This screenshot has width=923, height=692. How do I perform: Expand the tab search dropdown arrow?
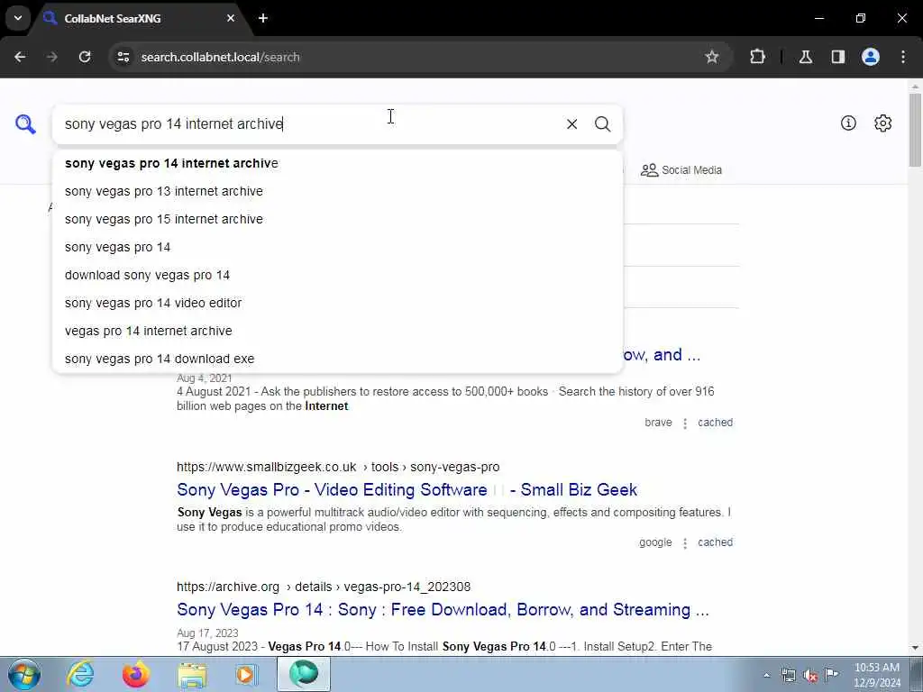(x=18, y=18)
